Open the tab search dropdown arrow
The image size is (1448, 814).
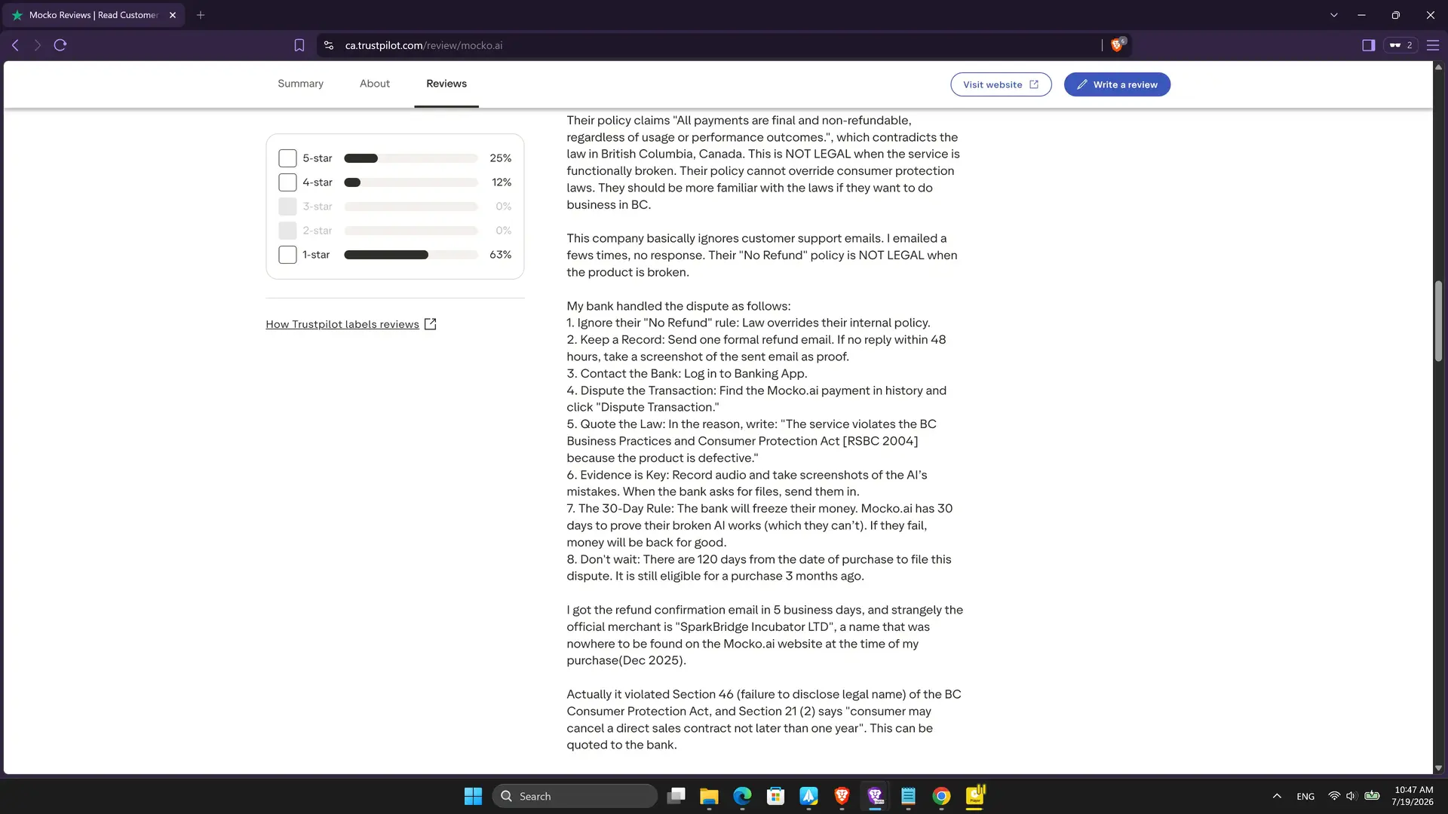(x=1333, y=15)
